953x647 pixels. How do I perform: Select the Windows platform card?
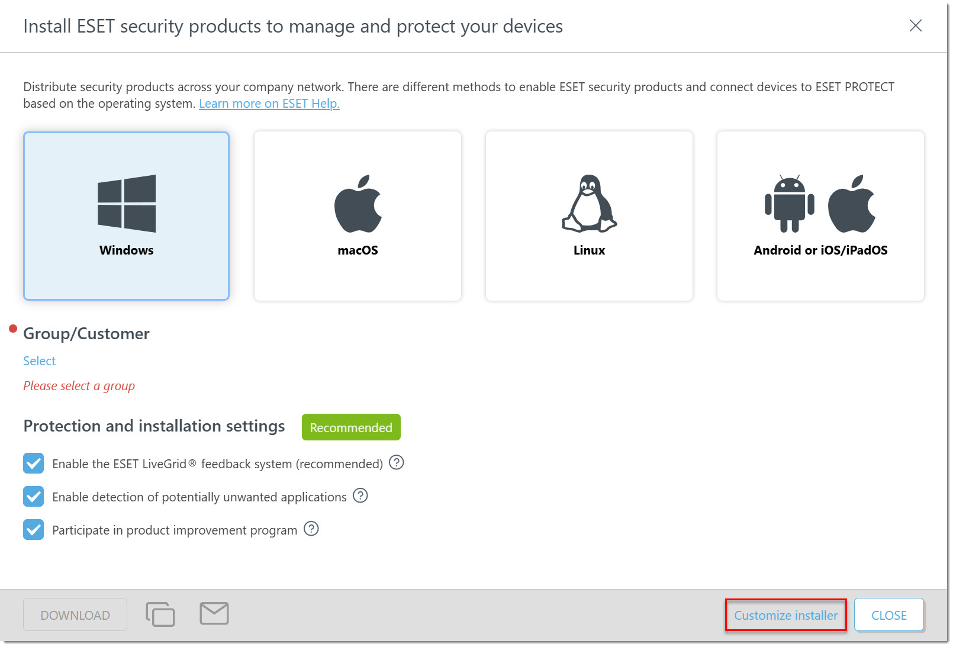tap(126, 216)
